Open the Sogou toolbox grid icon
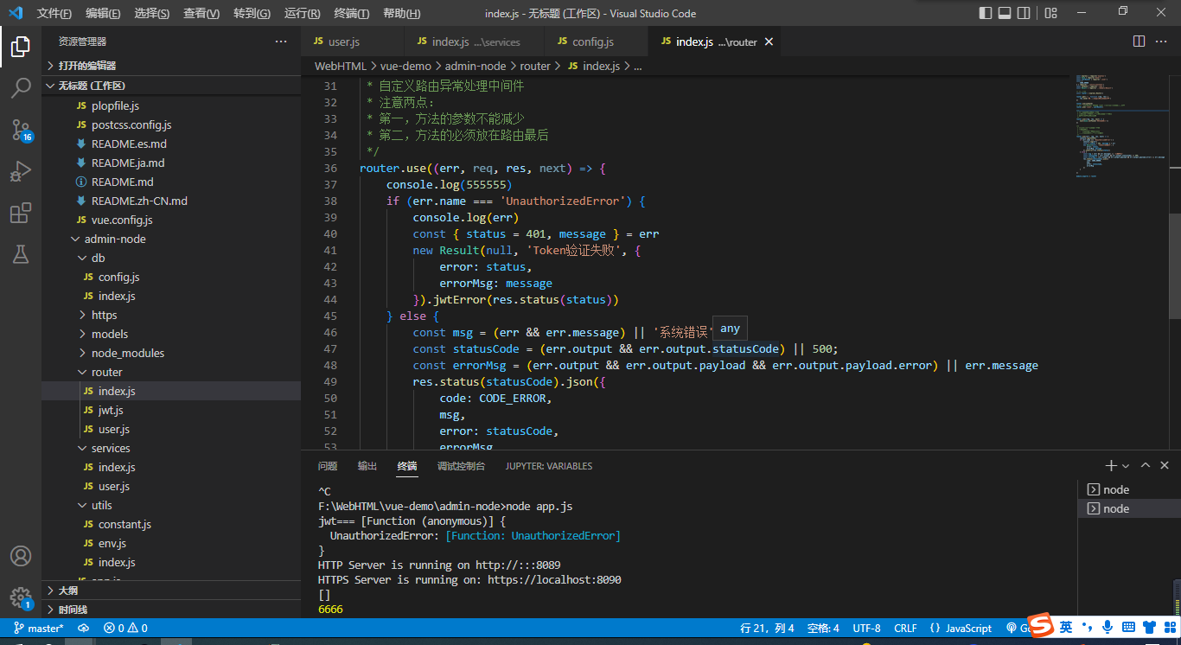The width and height of the screenshot is (1181, 645). coord(1169,627)
